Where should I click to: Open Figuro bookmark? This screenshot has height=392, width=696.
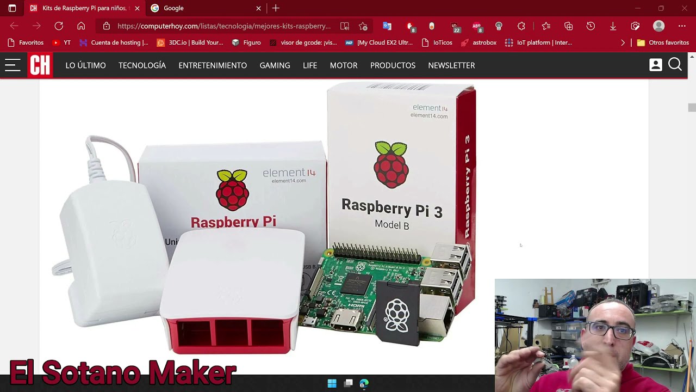246,42
